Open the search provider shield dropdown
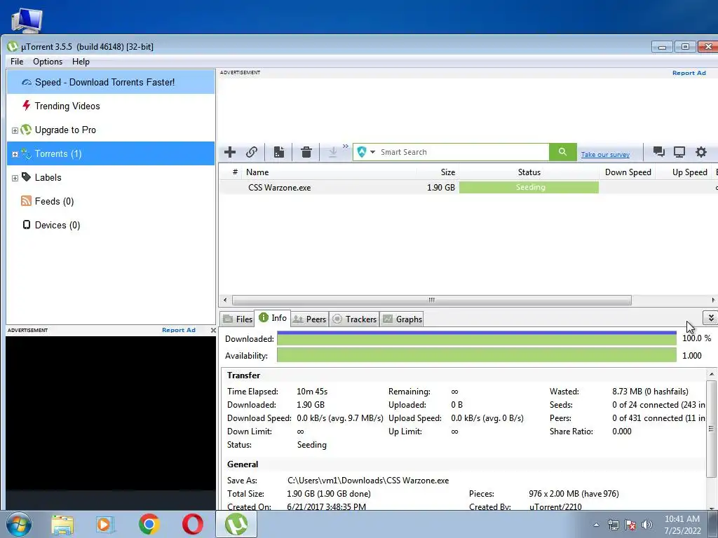This screenshot has height=538, width=718. pyautogui.click(x=366, y=152)
